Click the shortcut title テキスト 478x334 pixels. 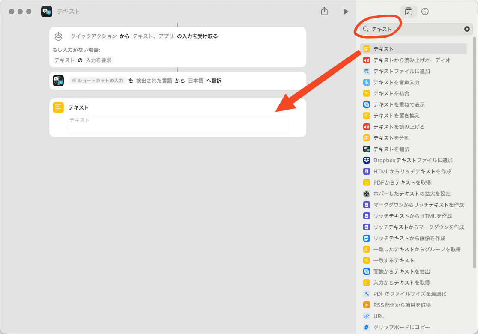[69, 12]
